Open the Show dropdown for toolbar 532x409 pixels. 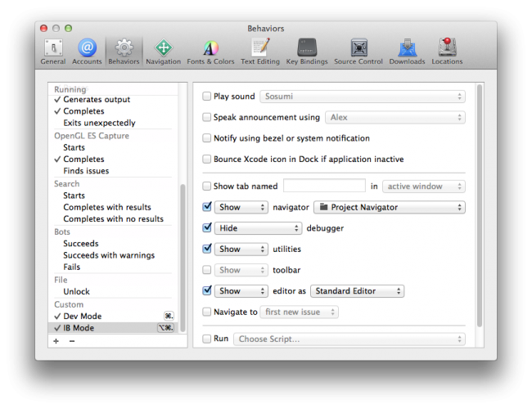point(241,270)
